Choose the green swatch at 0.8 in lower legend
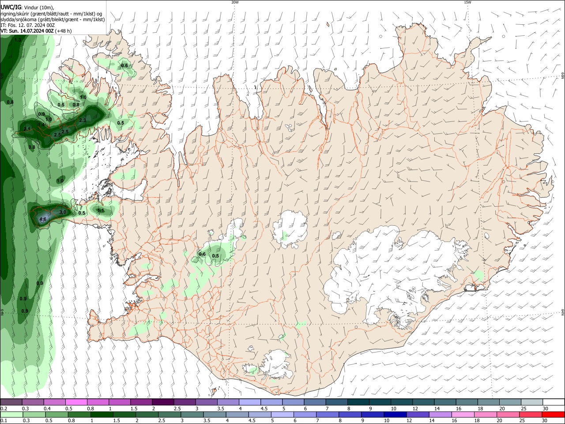Image resolution: width=565 pixels, height=424 pixels. [79, 414]
